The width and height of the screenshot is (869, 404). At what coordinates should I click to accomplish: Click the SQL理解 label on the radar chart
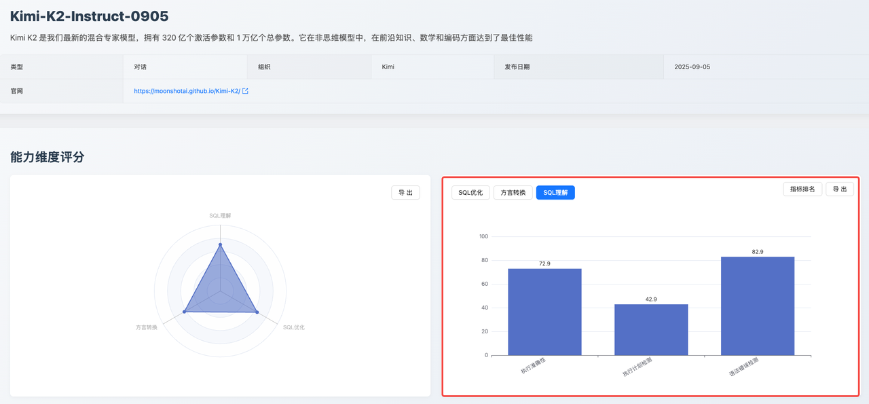[220, 215]
